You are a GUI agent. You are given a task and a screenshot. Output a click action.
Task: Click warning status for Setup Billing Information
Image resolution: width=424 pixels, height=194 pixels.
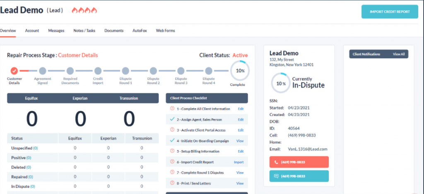click(172, 151)
